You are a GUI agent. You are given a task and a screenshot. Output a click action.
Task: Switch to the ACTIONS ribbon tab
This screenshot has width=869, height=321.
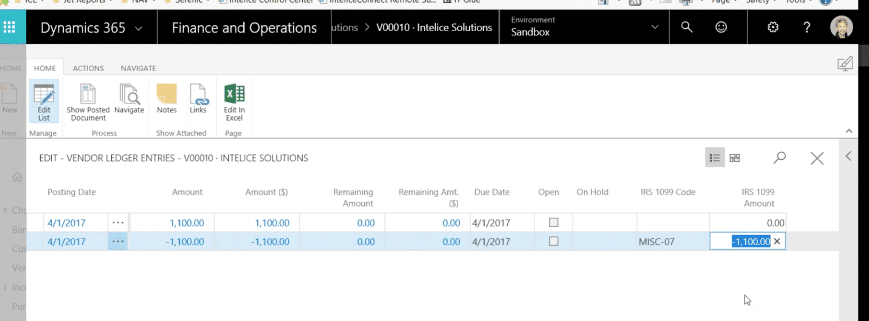pos(88,68)
